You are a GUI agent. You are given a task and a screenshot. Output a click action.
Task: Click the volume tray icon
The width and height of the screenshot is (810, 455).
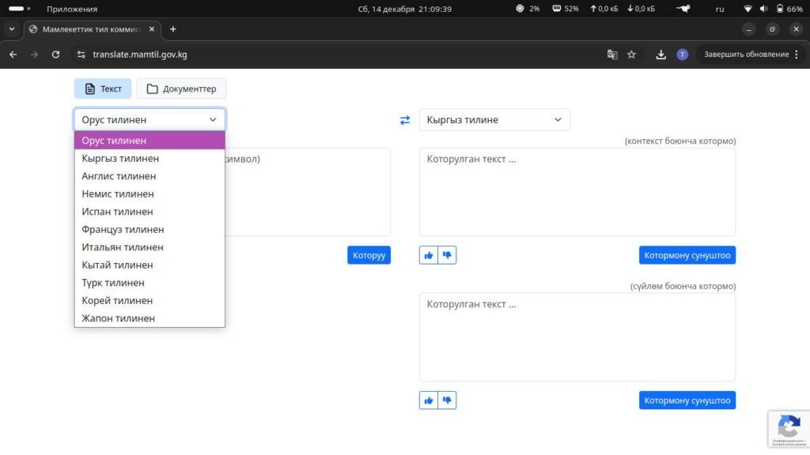point(764,9)
